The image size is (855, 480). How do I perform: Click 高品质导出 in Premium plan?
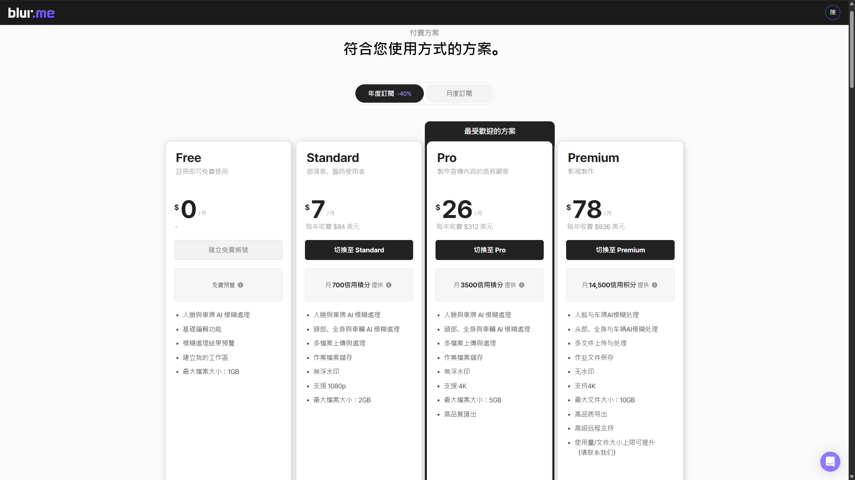click(591, 414)
